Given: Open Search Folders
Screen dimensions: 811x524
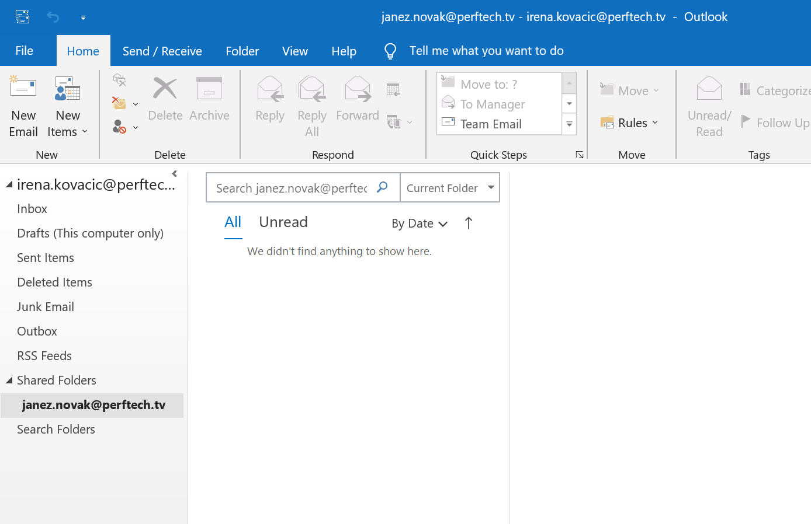Looking at the screenshot, I should click(x=56, y=429).
